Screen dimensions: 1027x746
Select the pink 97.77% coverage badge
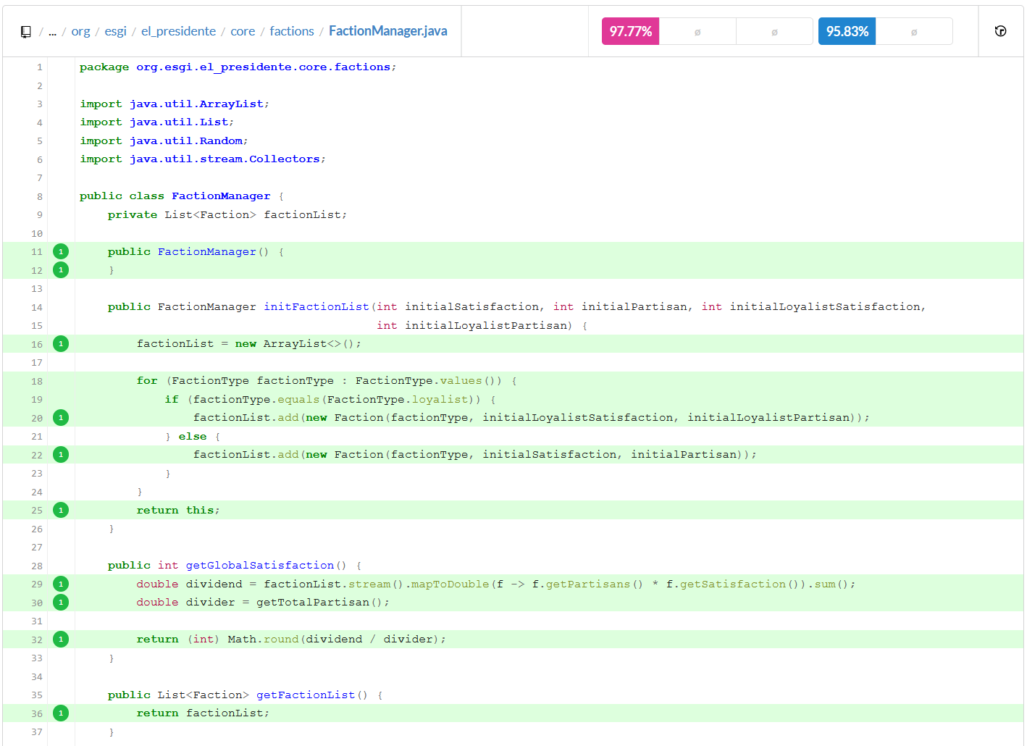point(630,31)
